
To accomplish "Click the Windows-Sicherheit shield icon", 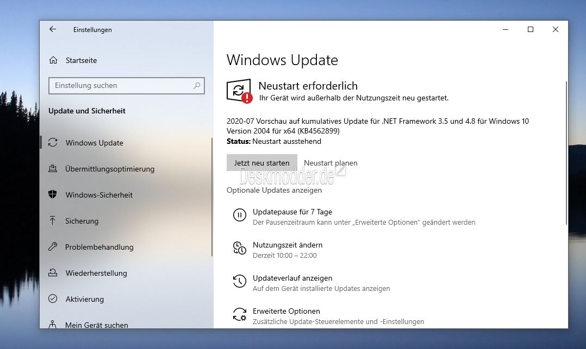I will [53, 194].
